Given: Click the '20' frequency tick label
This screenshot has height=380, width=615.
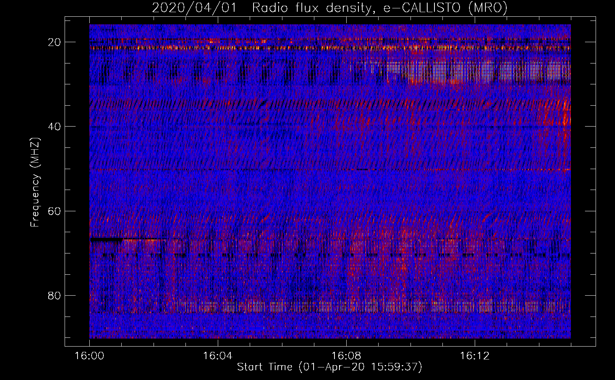Looking at the screenshot, I should click(55, 42).
